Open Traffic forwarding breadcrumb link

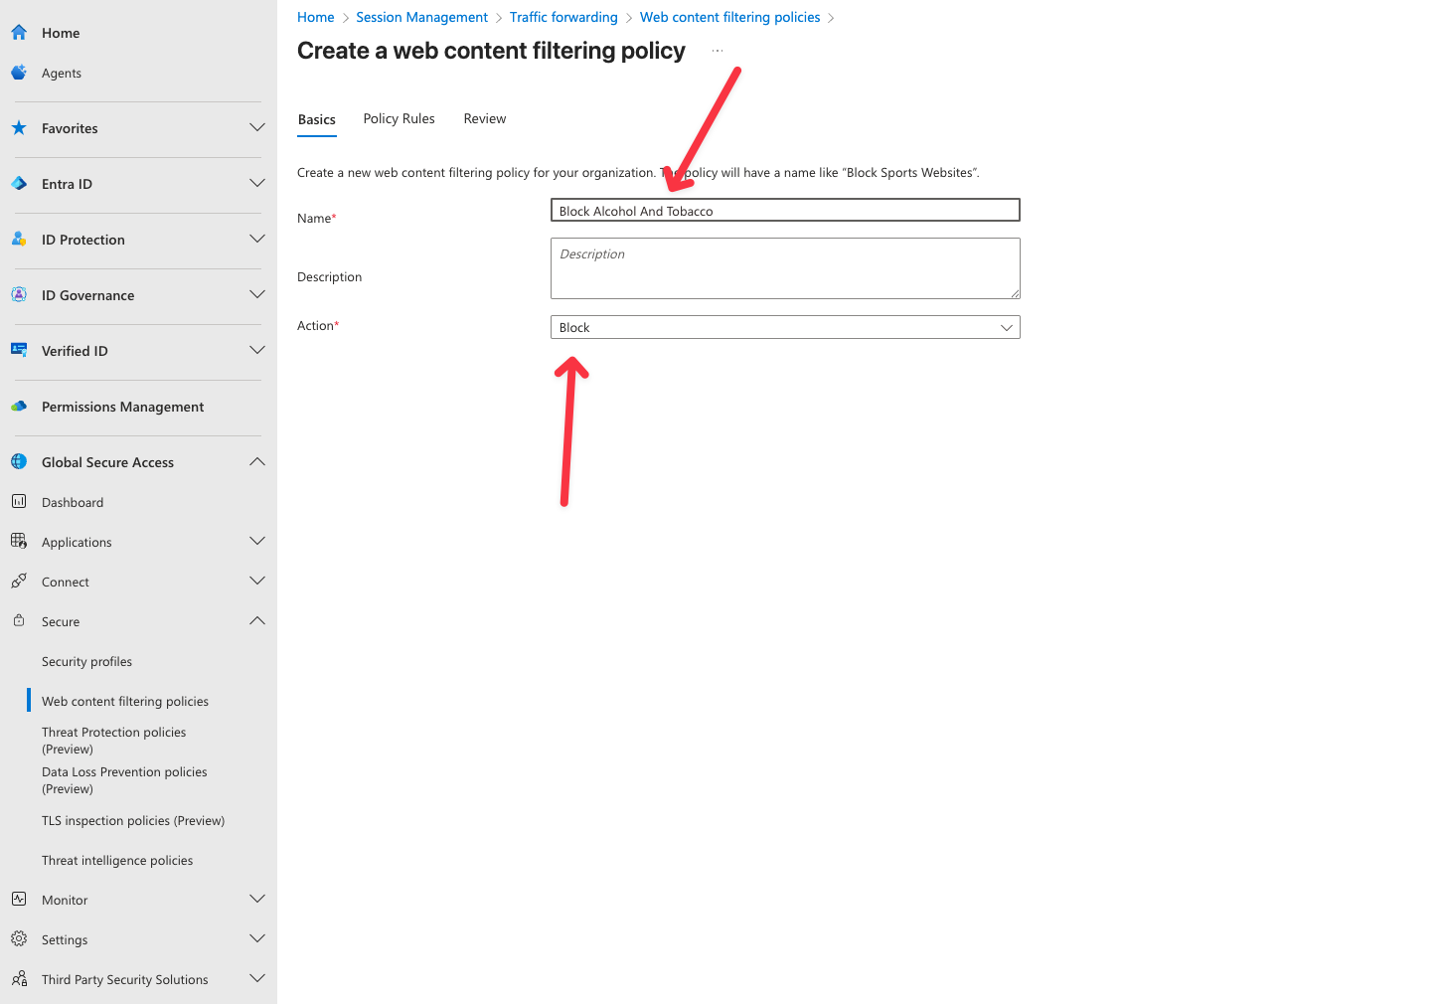pos(563,18)
